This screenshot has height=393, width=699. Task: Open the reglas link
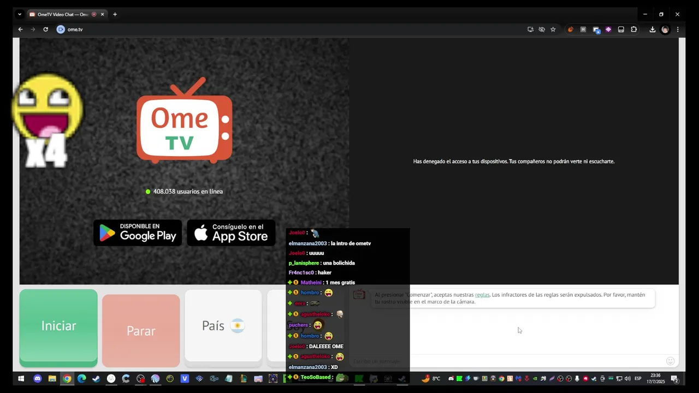pyautogui.click(x=482, y=295)
